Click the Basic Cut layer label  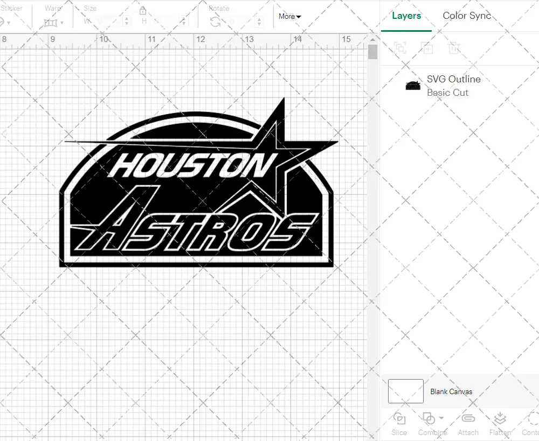(x=448, y=93)
